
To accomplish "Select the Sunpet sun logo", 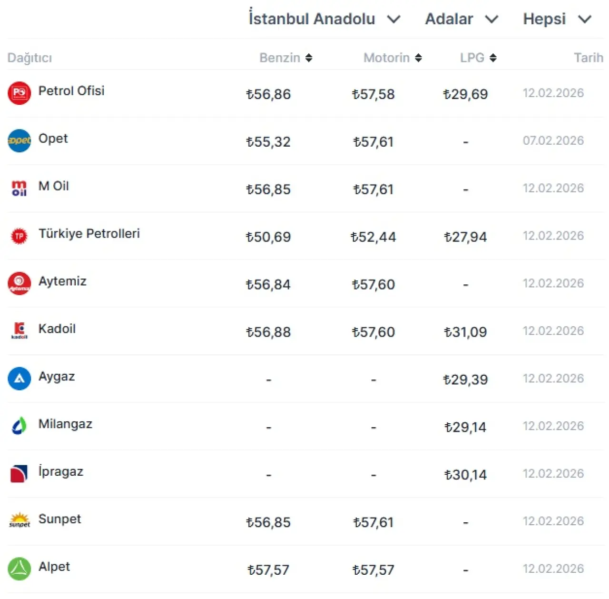I will (19, 520).
